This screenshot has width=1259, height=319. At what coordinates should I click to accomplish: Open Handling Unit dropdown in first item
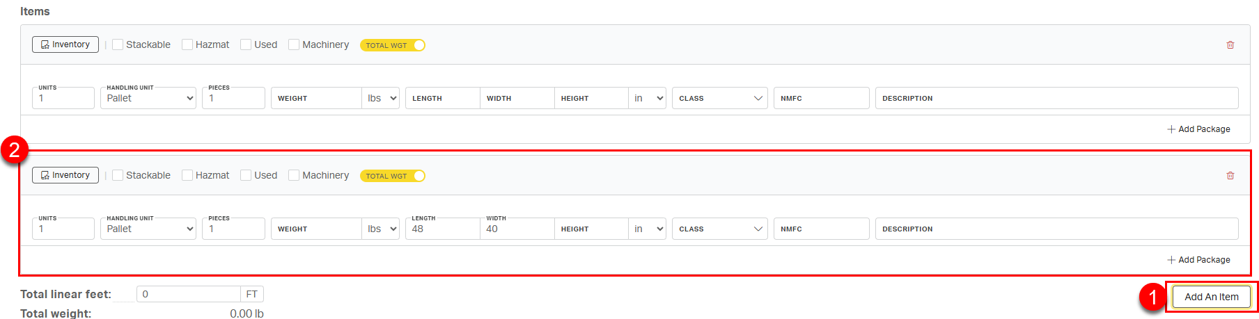(x=149, y=98)
